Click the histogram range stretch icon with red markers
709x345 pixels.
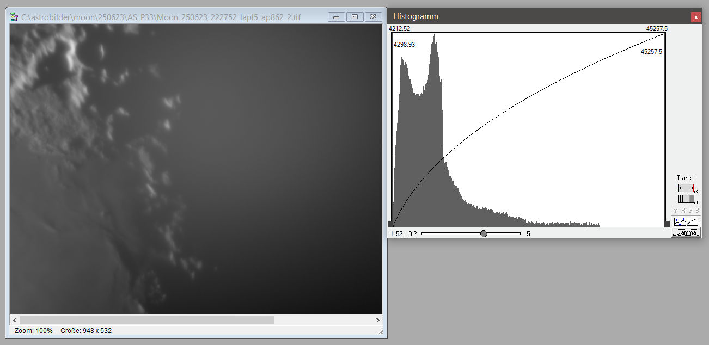[686, 188]
